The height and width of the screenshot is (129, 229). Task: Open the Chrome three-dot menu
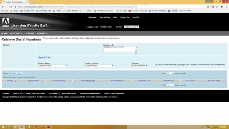pyautogui.click(x=226, y=7)
